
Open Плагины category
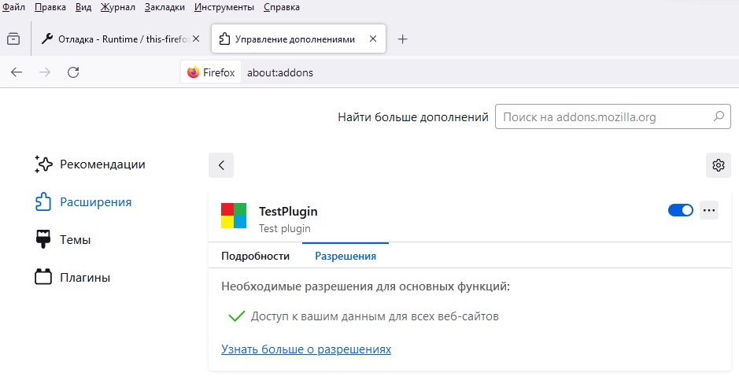pos(72,277)
